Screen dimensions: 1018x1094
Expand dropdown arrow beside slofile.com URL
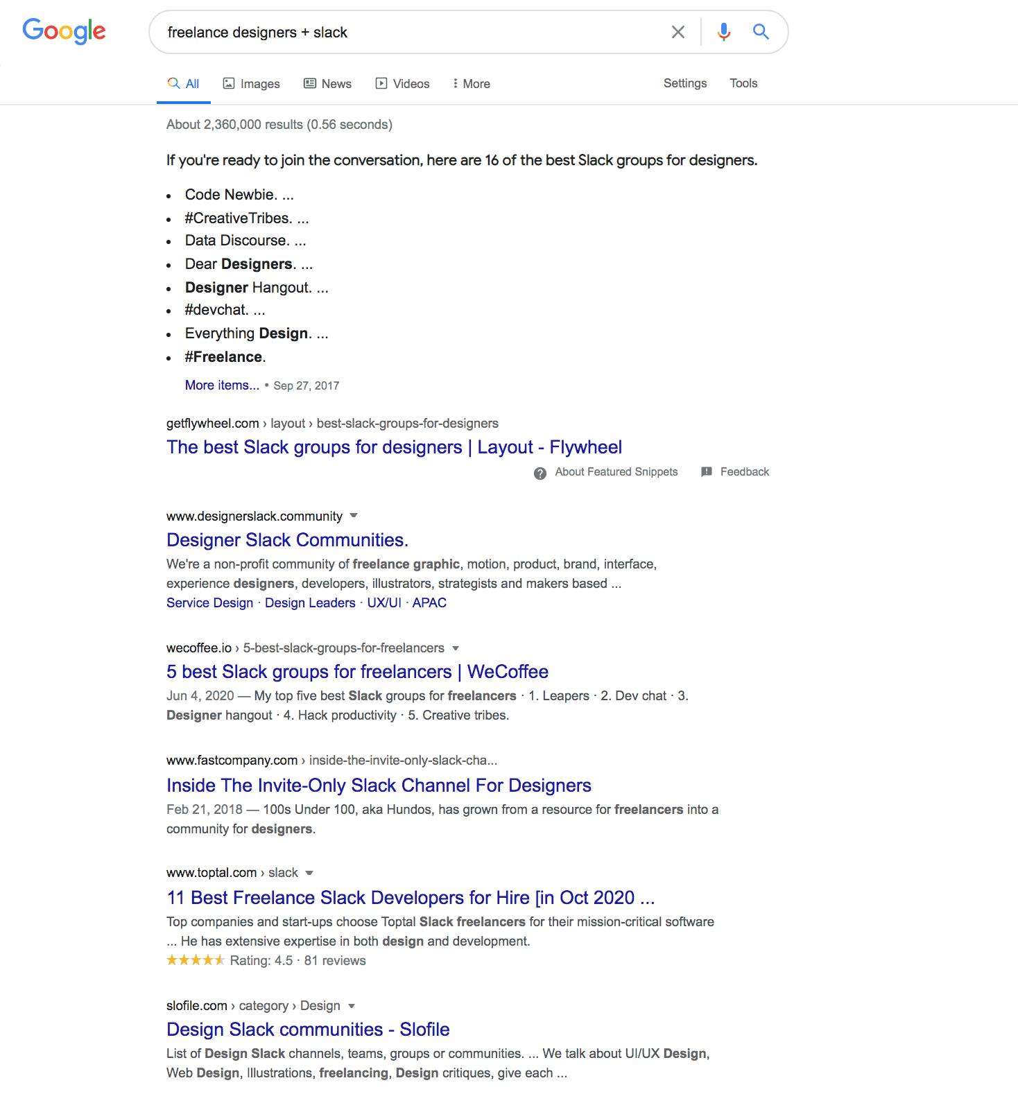[352, 1006]
